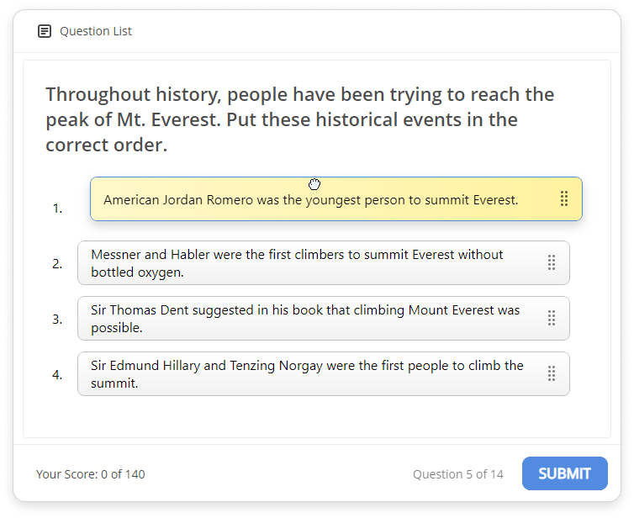
Task: Select the Sir Thomas Dent answer card
Action: point(303,318)
